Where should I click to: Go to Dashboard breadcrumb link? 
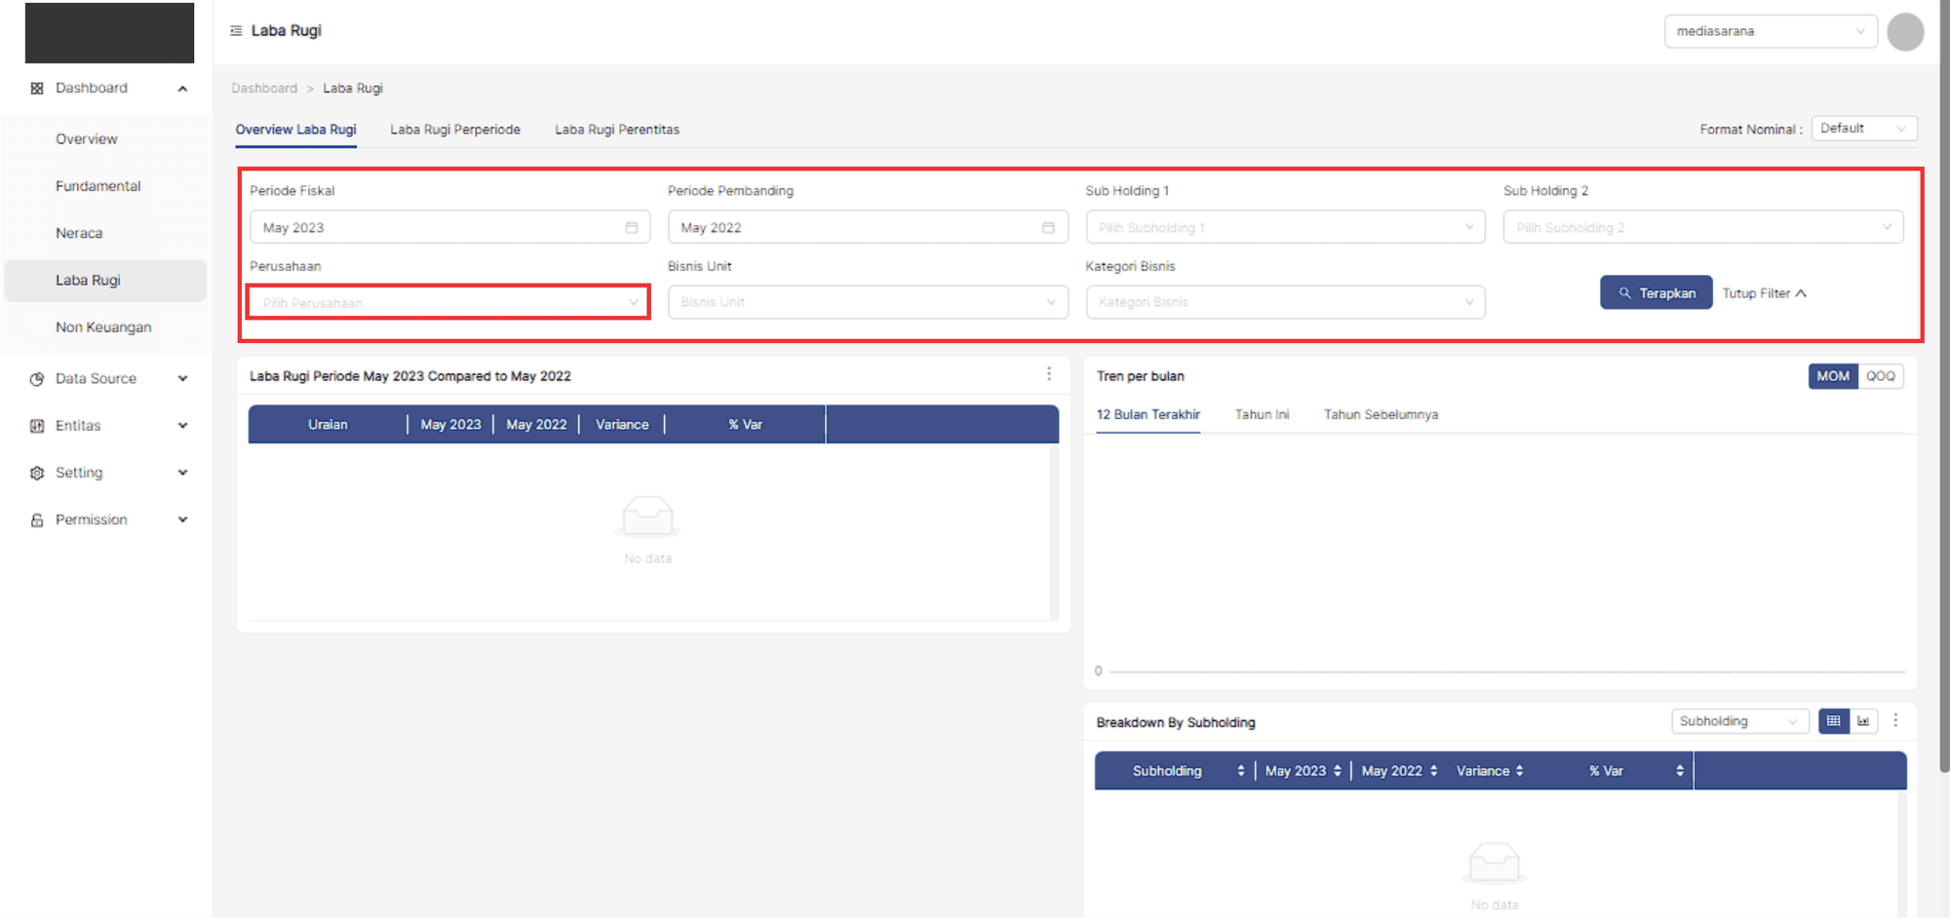[x=264, y=89]
